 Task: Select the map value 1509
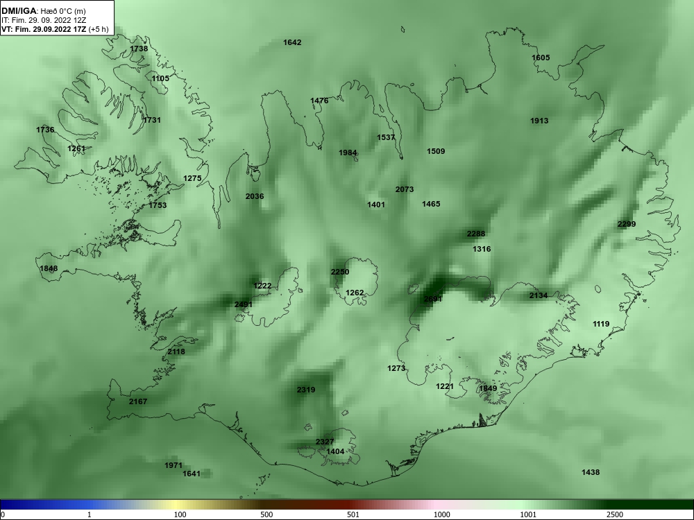436,151
